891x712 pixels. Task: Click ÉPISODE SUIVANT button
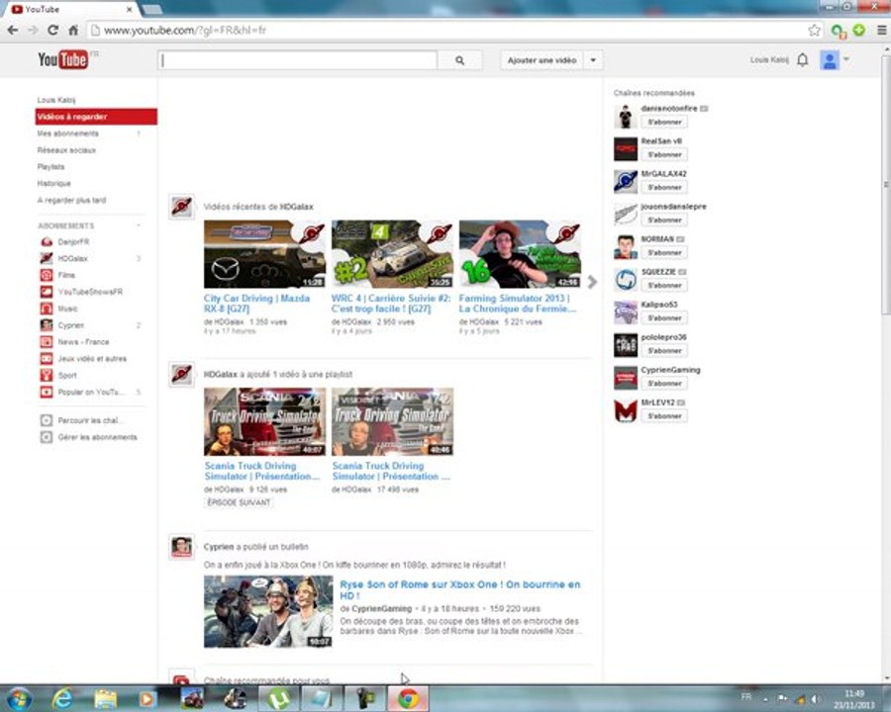tap(239, 502)
